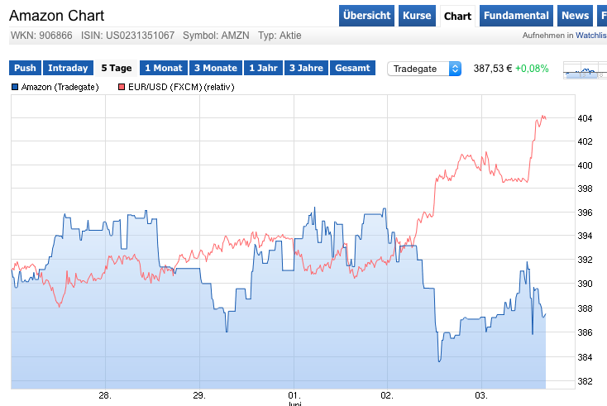
Task: Open the Übersicht tab
Action: 366,16
